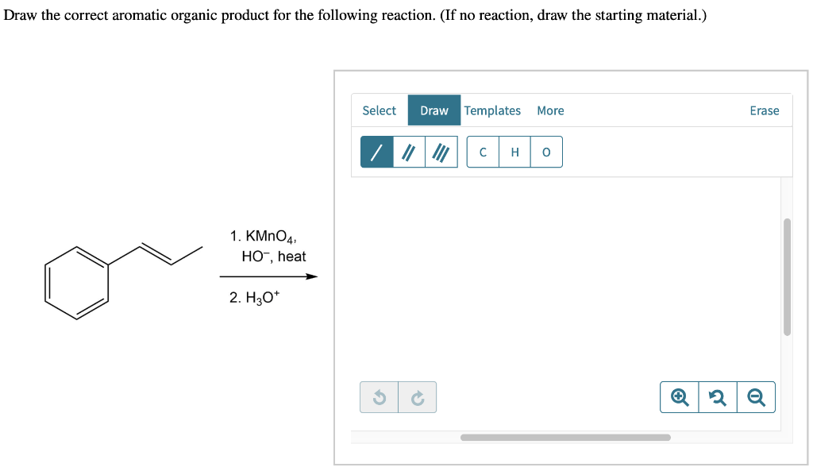The height and width of the screenshot is (475, 813).
Task: Click the Erase button
Action: click(764, 110)
